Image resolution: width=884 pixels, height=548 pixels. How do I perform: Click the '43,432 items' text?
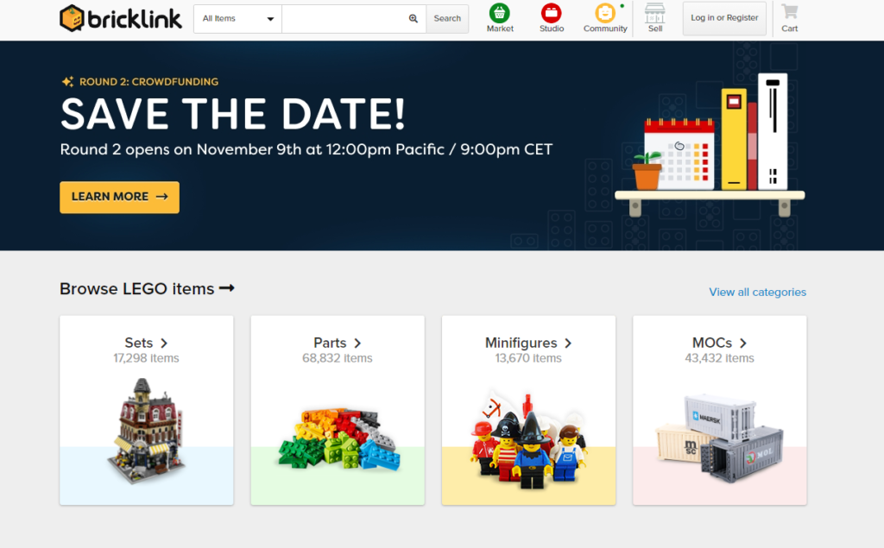coord(719,358)
